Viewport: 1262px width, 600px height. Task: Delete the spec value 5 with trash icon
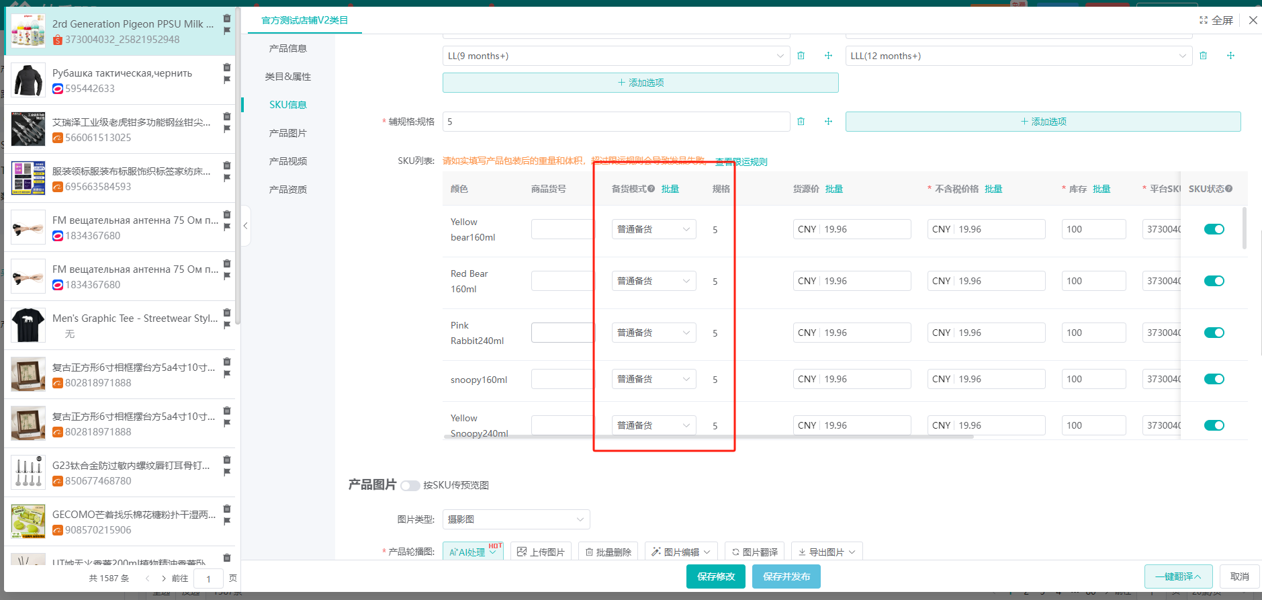point(801,122)
